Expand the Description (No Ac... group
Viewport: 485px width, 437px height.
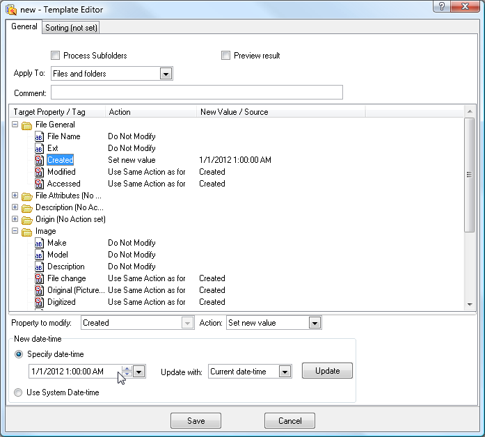click(15, 207)
